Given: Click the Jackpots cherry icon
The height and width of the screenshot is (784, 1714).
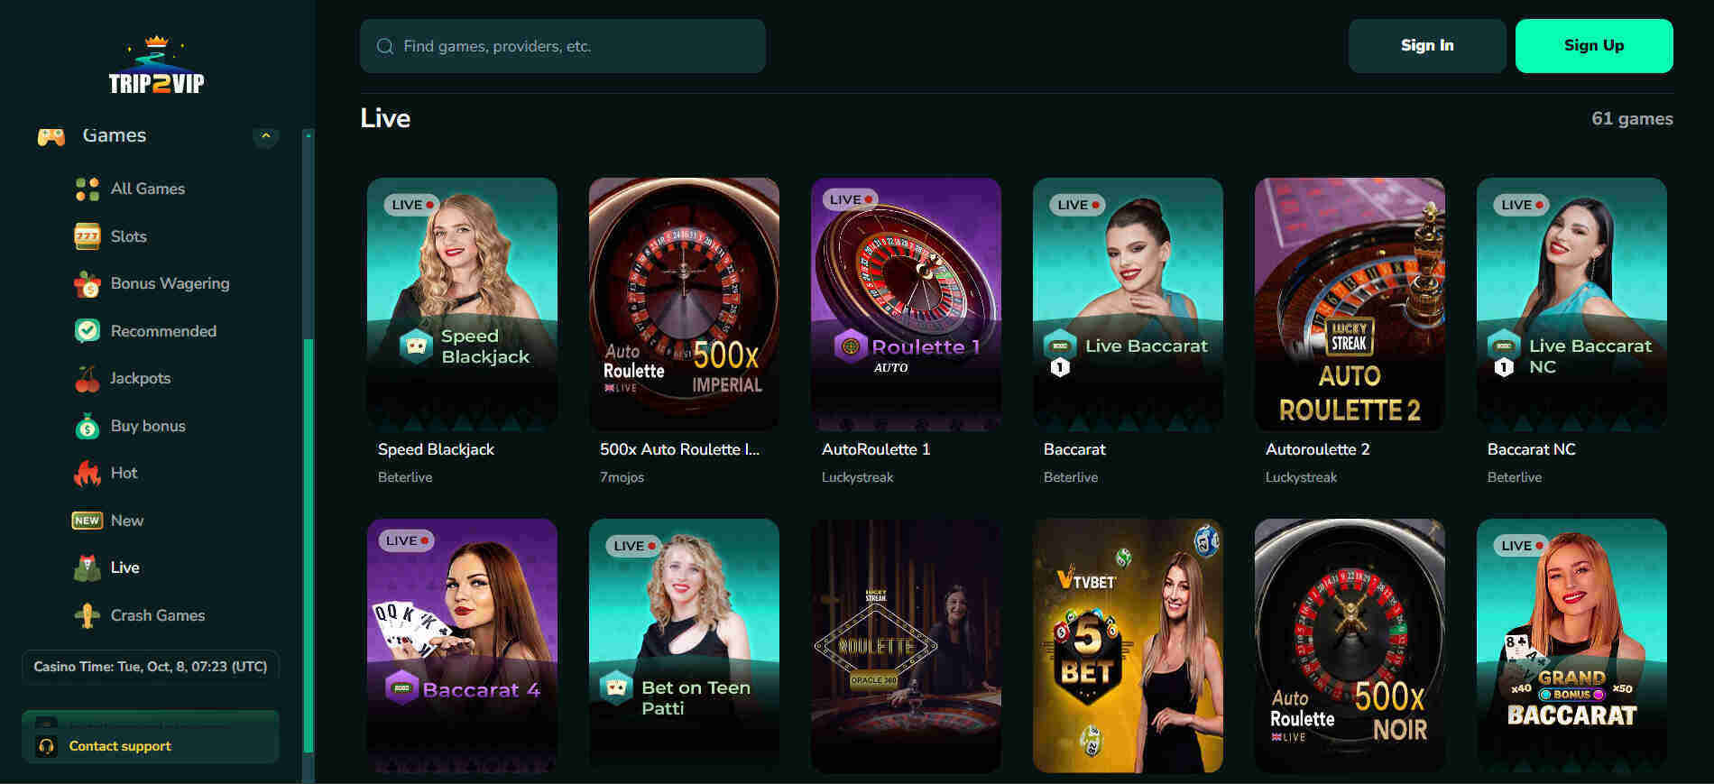Looking at the screenshot, I should coord(87,379).
